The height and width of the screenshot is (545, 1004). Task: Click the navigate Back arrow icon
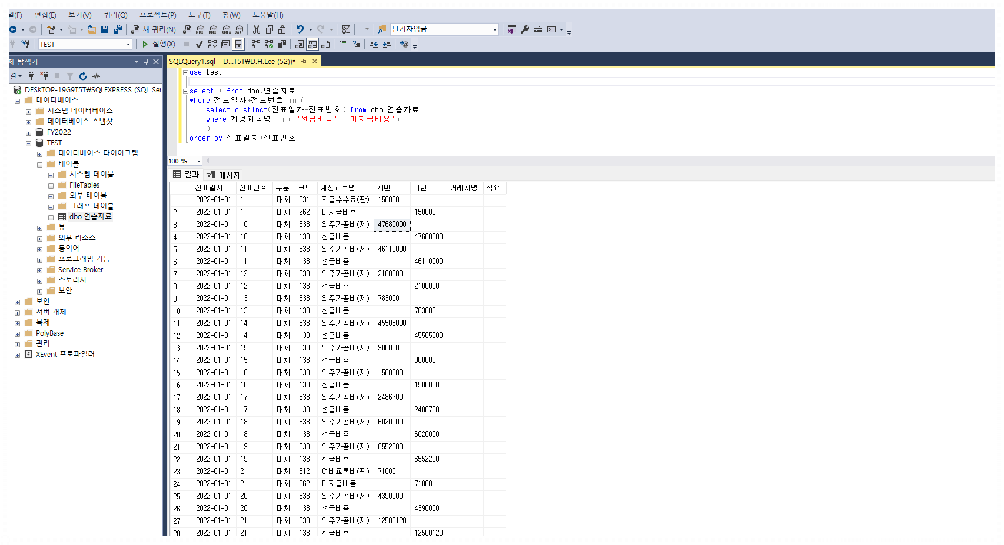coord(13,29)
